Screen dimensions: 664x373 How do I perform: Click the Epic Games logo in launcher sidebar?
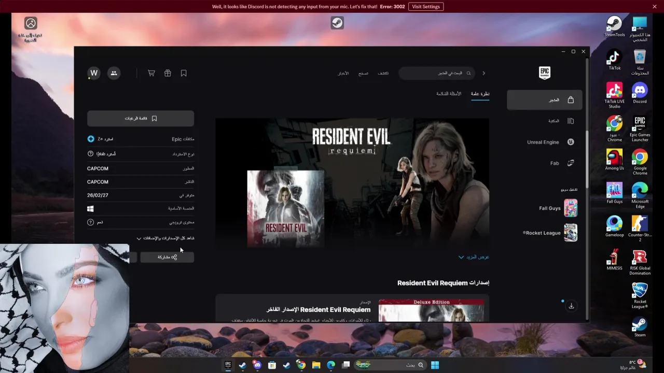click(544, 73)
